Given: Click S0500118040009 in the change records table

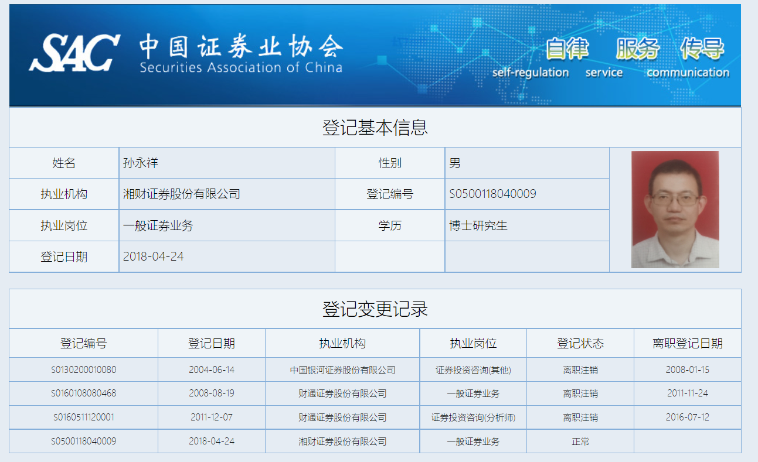Looking at the screenshot, I should tap(83, 441).
